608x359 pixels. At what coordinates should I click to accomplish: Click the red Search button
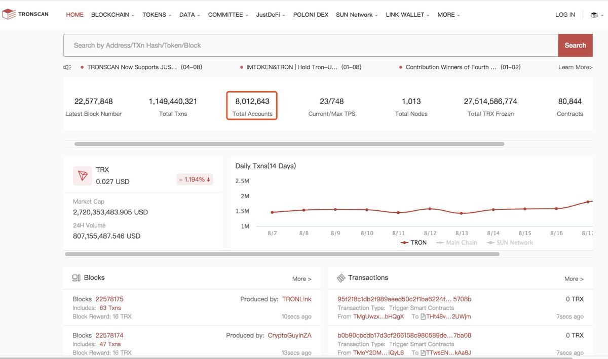[x=575, y=46]
